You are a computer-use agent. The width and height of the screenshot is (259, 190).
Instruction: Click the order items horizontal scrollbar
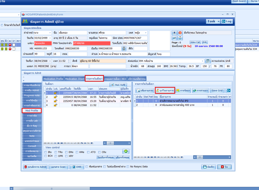point(212,157)
